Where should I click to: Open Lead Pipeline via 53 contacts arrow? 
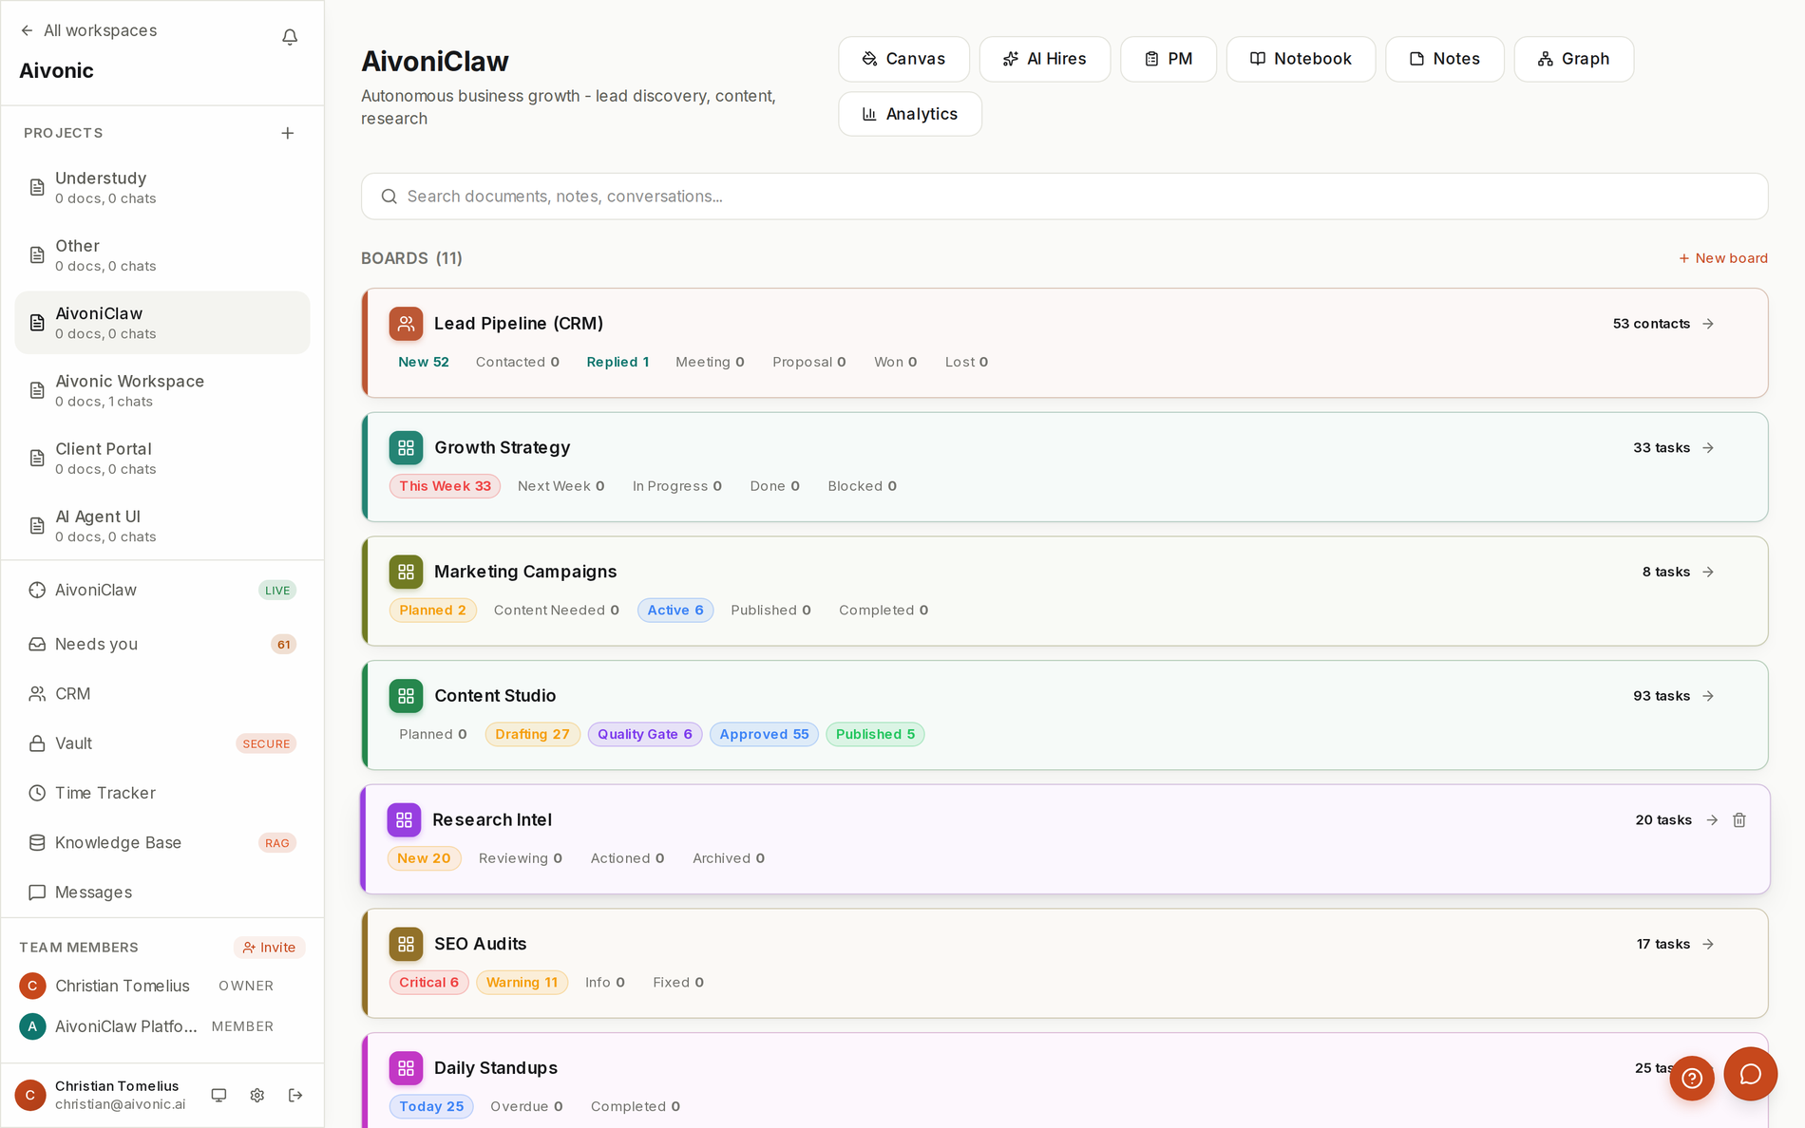pyautogui.click(x=1708, y=324)
